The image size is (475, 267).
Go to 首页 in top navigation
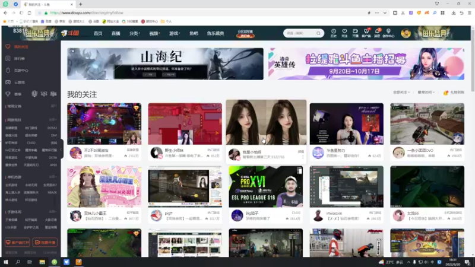click(98, 33)
